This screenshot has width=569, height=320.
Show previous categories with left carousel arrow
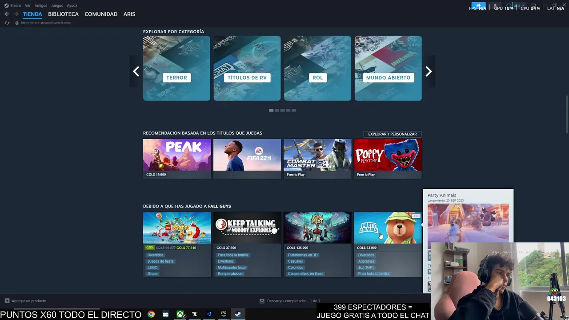click(x=136, y=71)
